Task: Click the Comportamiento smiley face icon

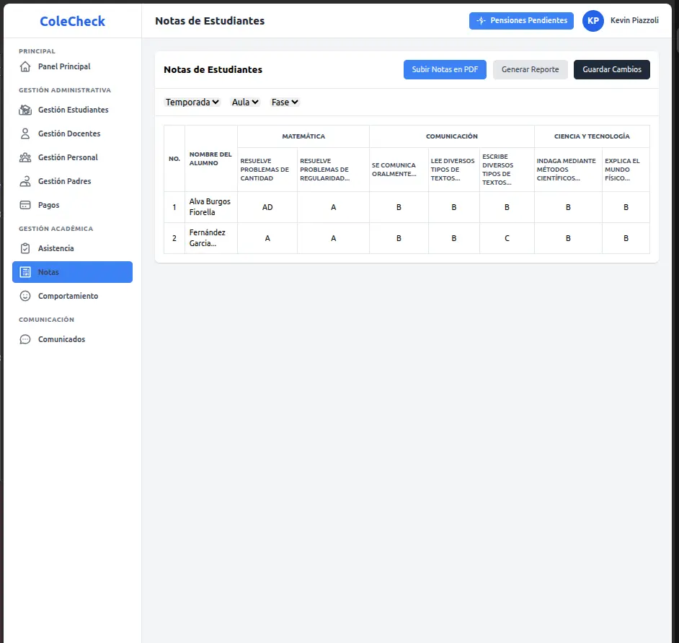Action: tap(25, 296)
